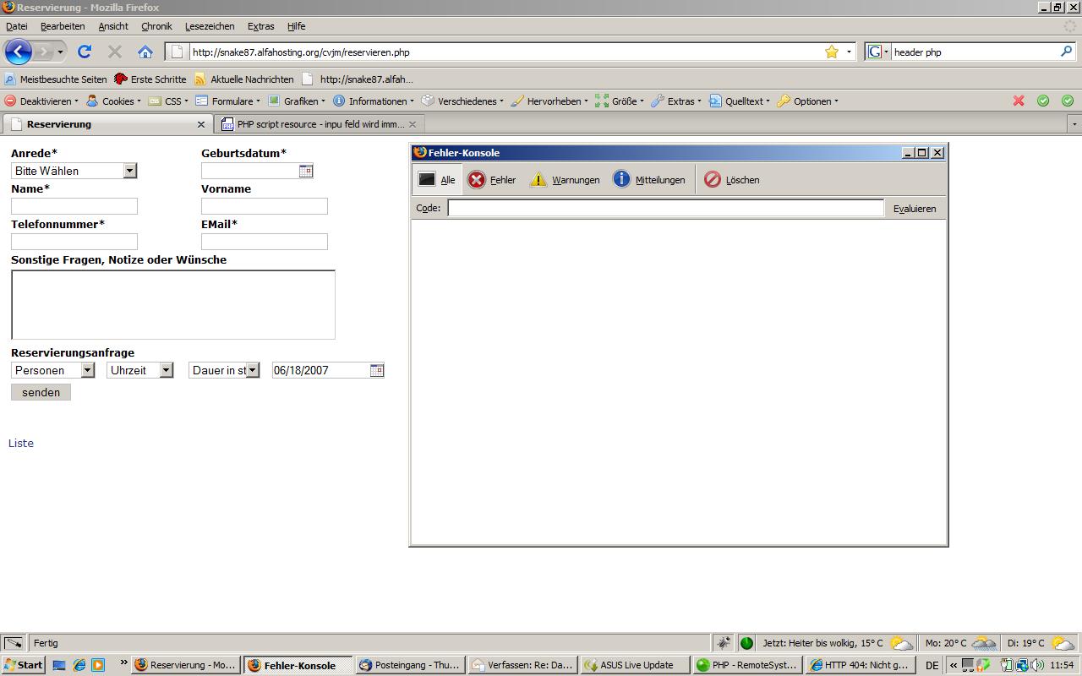This screenshot has width=1082, height=676.
Task: Clear the error console with Löschen
Action: tap(732, 180)
